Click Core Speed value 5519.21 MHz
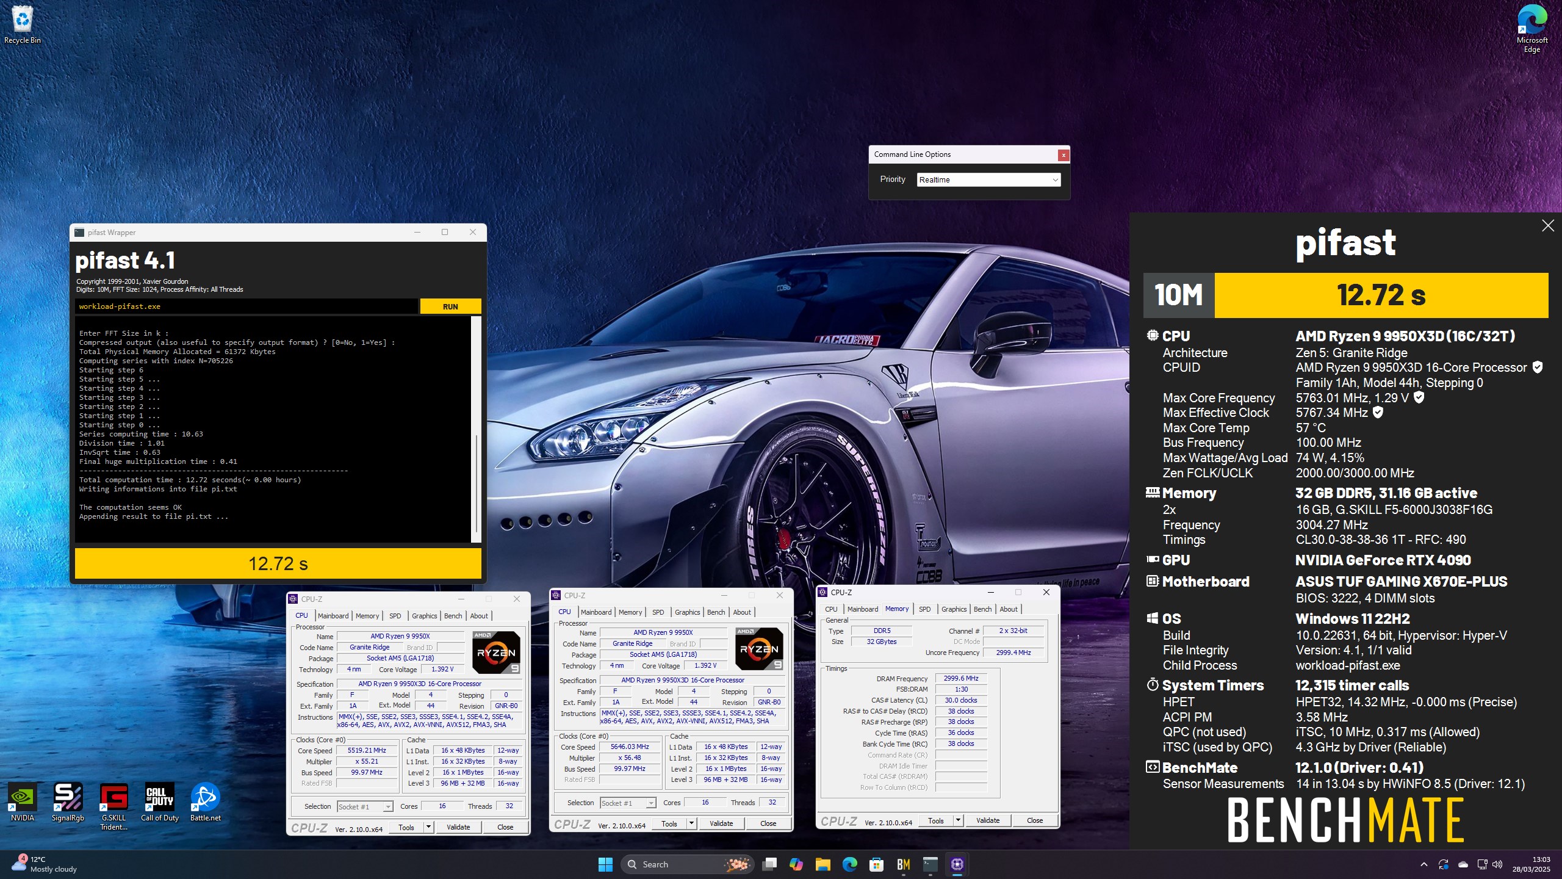The width and height of the screenshot is (1562, 879). pyautogui.click(x=367, y=750)
